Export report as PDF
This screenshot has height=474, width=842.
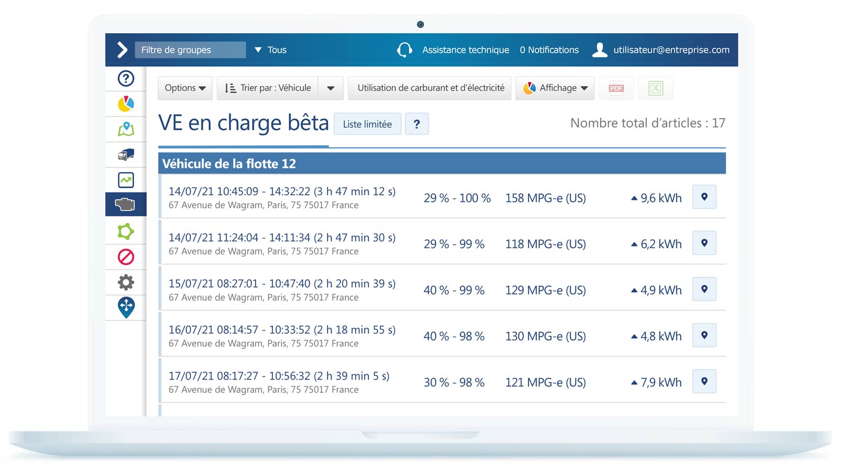616,88
